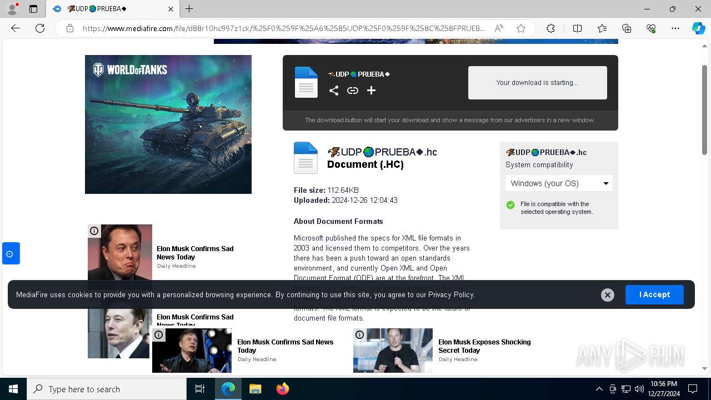This screenshot has width=711, height=400.
Task: Select the UDP PRUEBA browser tab
Action: (113, 9)
